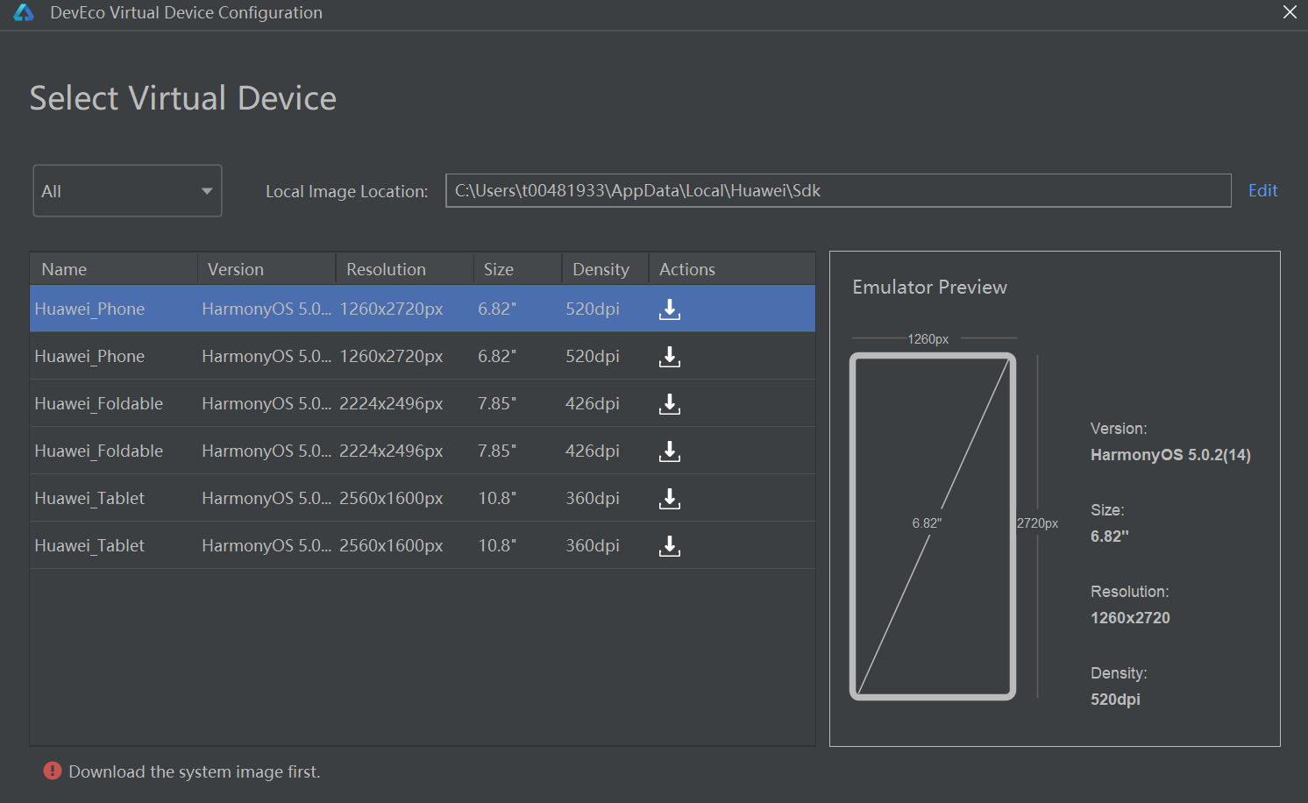
Task: Download image for the lower Huawei_Tablet row
Action: [670, 545]
